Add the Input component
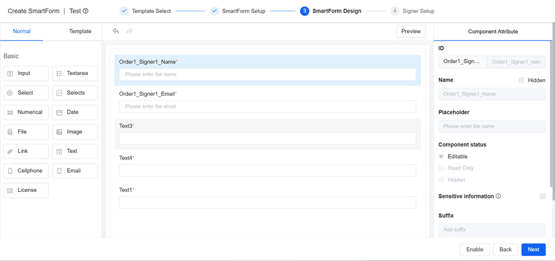The image size is (555, 261). point(26,73)
